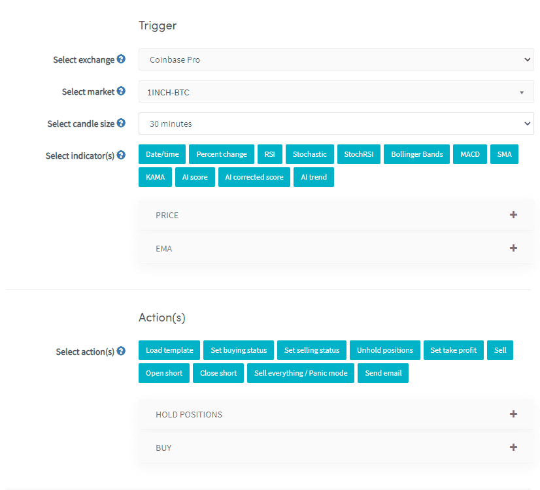The width and height of the screenshot is (540, 490).
Task: Click help icon beside Select action(s)
Action: (x=121, y=351)
